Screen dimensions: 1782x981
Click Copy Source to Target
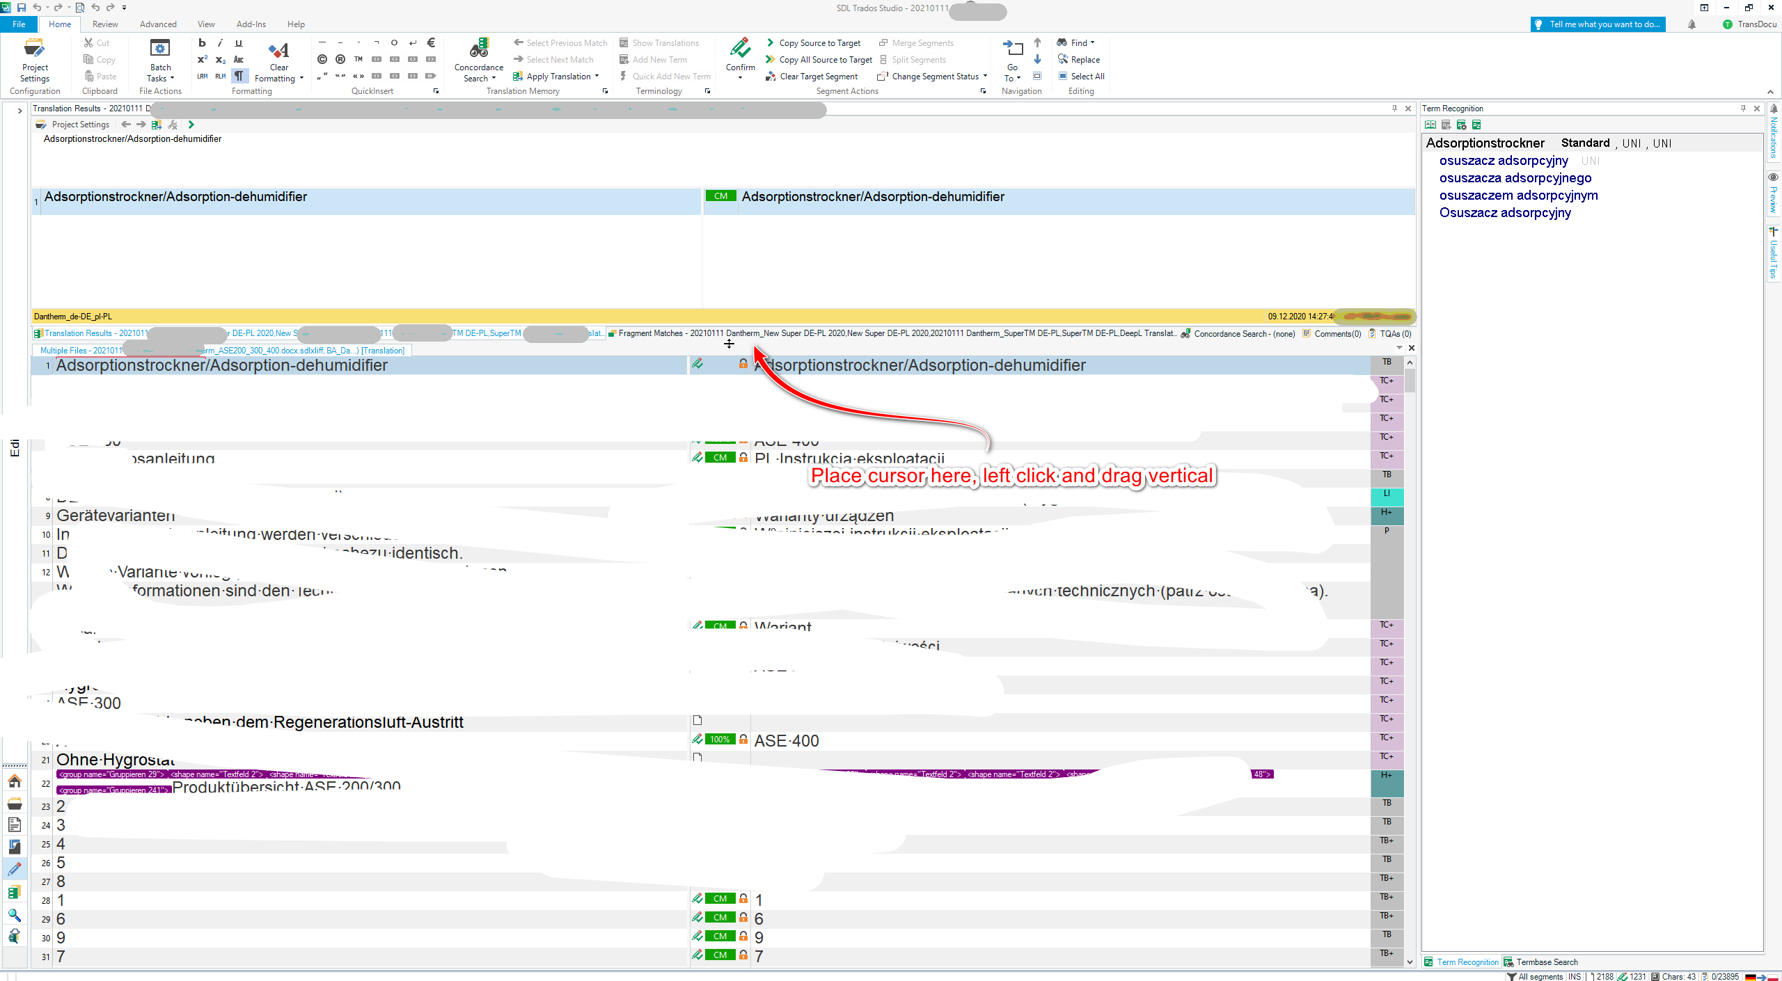coord(813,43)
